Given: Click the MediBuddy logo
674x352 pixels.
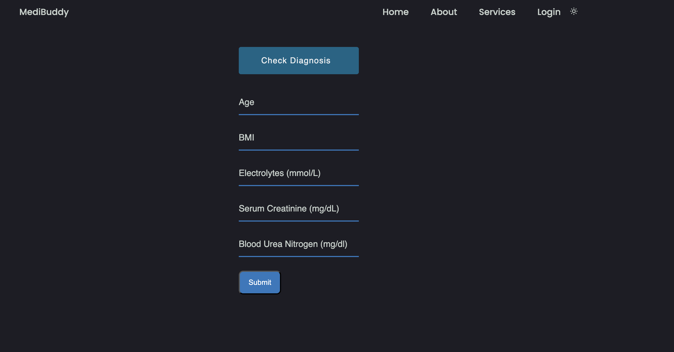Looking at the screenshot, I should coord(44,12).
